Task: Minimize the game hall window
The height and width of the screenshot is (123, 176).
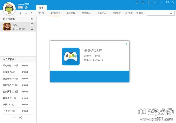Action: [x=162, y=2]
